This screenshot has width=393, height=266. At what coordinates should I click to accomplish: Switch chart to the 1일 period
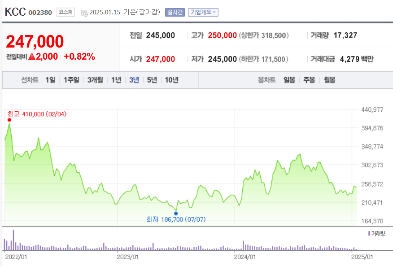tap(51, 79)
